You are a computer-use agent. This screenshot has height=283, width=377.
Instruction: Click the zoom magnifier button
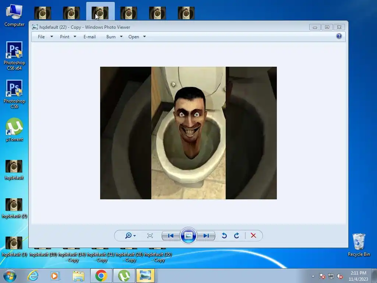pyautogui.click(x=128, y=235)
